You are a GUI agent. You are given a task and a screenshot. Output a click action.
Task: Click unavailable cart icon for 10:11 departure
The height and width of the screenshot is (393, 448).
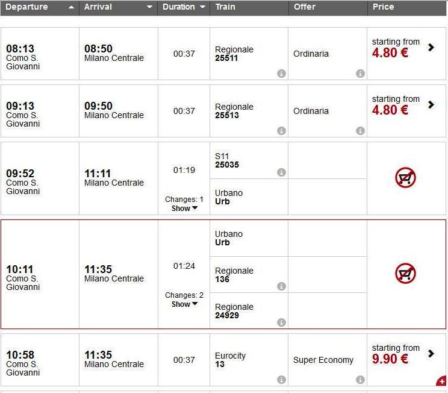coord(406,274)
